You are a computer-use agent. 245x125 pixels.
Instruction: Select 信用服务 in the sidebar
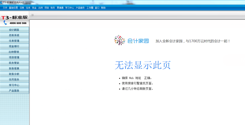pyautogui.click(x=14, y=79)
